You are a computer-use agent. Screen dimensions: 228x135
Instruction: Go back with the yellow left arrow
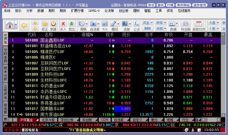24,26
